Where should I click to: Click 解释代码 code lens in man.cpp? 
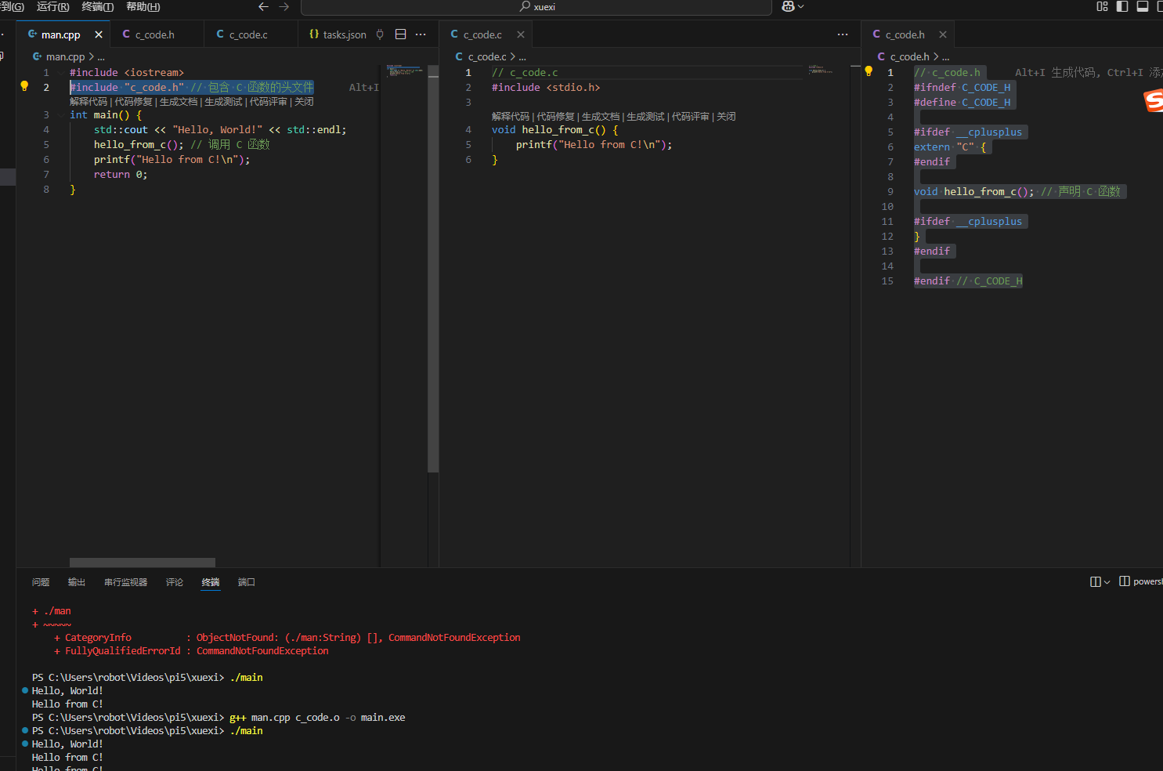88,102
